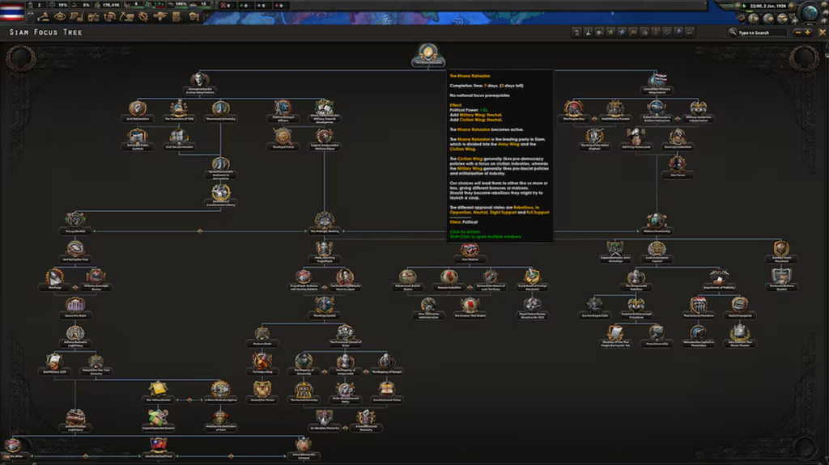Choose The Greater Thai Empire focus
Image resolution: width=829 pixels, height=465 pixels.
(470, 307)
